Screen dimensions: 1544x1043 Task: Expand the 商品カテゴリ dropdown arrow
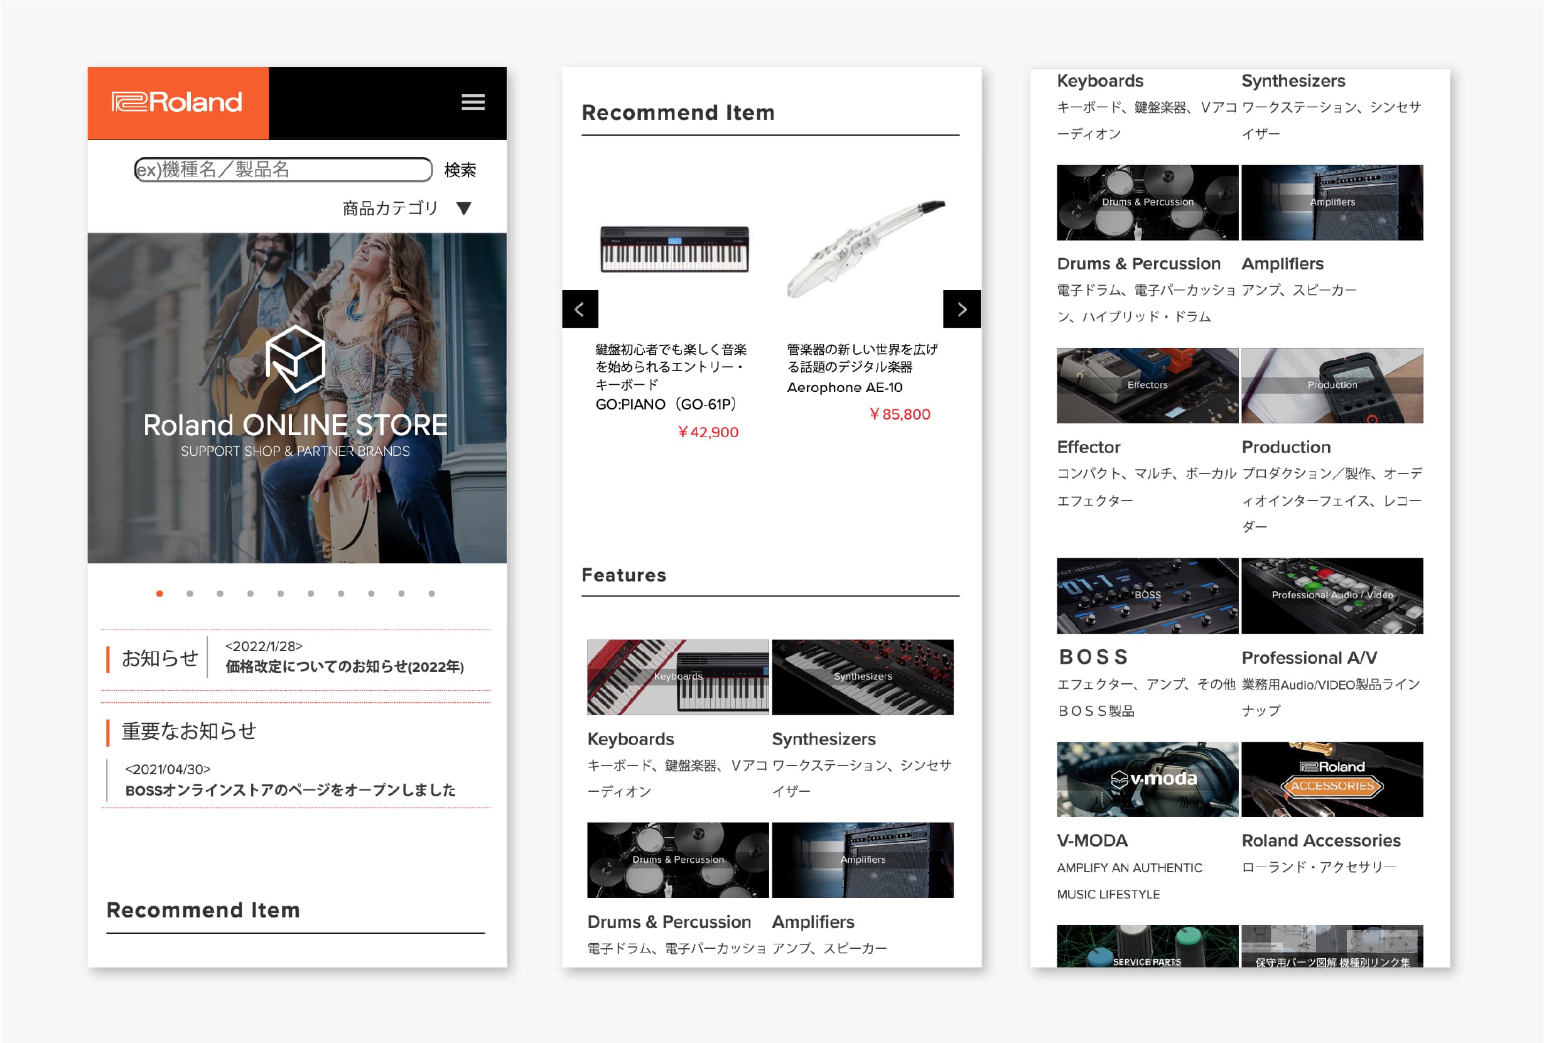(x=464, y=208)
